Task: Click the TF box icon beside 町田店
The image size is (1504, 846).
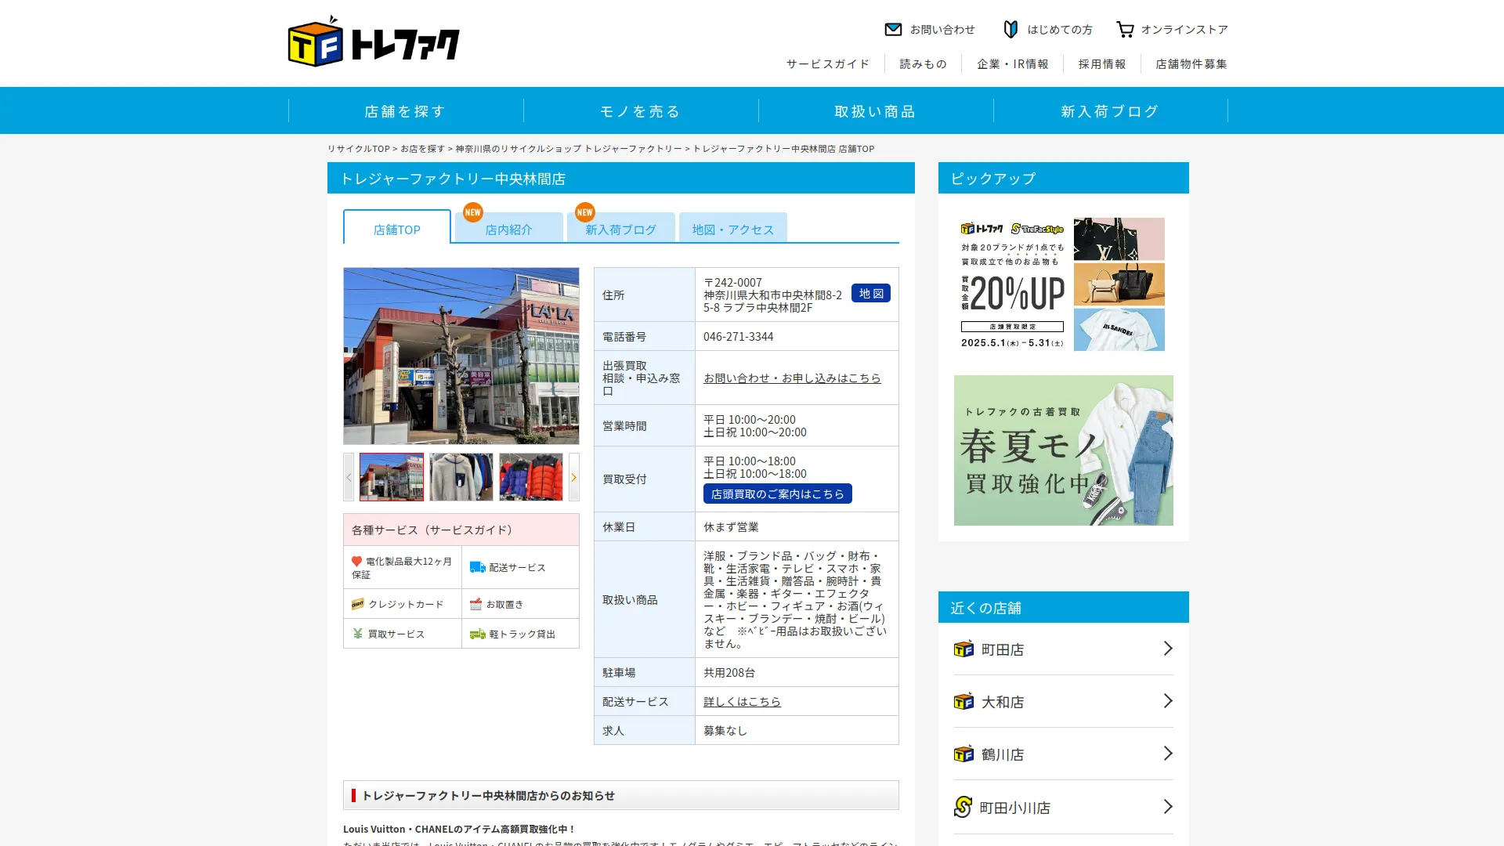Action: (x=963, y=649)
